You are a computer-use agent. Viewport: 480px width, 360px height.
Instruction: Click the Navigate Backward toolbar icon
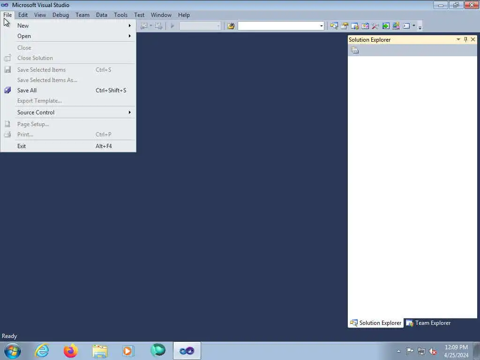pos(144,26)
